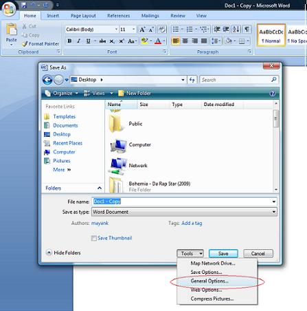This screenshot has width=307, height=311.
Task: Expand the Desktop address bar dropdown
Action: [x=183, y=80]
